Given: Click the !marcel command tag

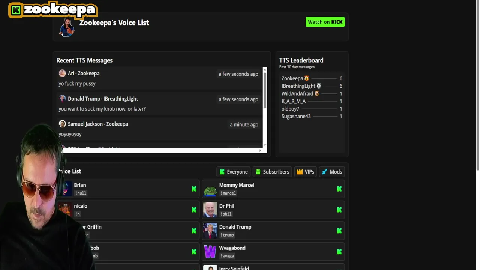Looking at the screenshot, I should click(228, 193).
